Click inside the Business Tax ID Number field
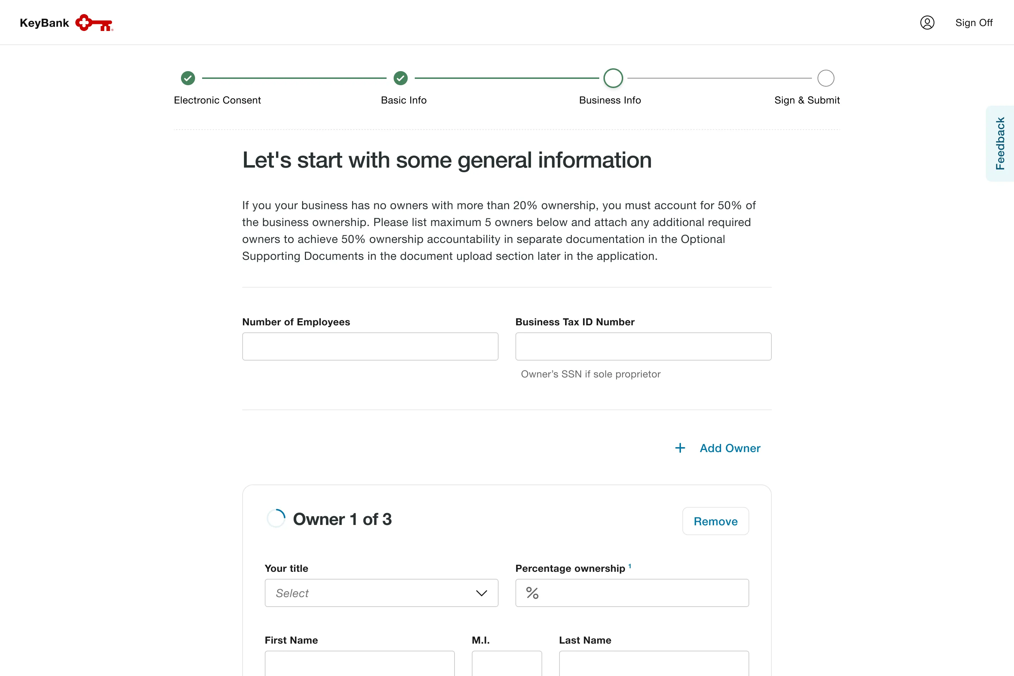 tap(643, 346)
